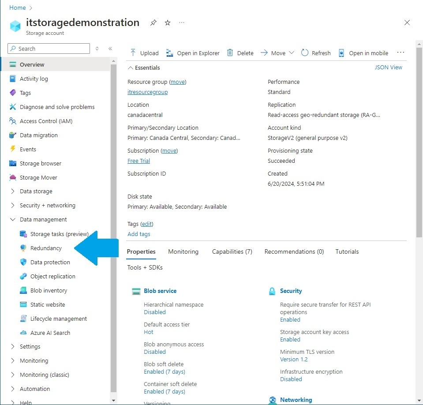This screenshot has width=423, height=405.
Task: Click edit link beside Tags
Action: pyautogui.click(x=147, y=224)
